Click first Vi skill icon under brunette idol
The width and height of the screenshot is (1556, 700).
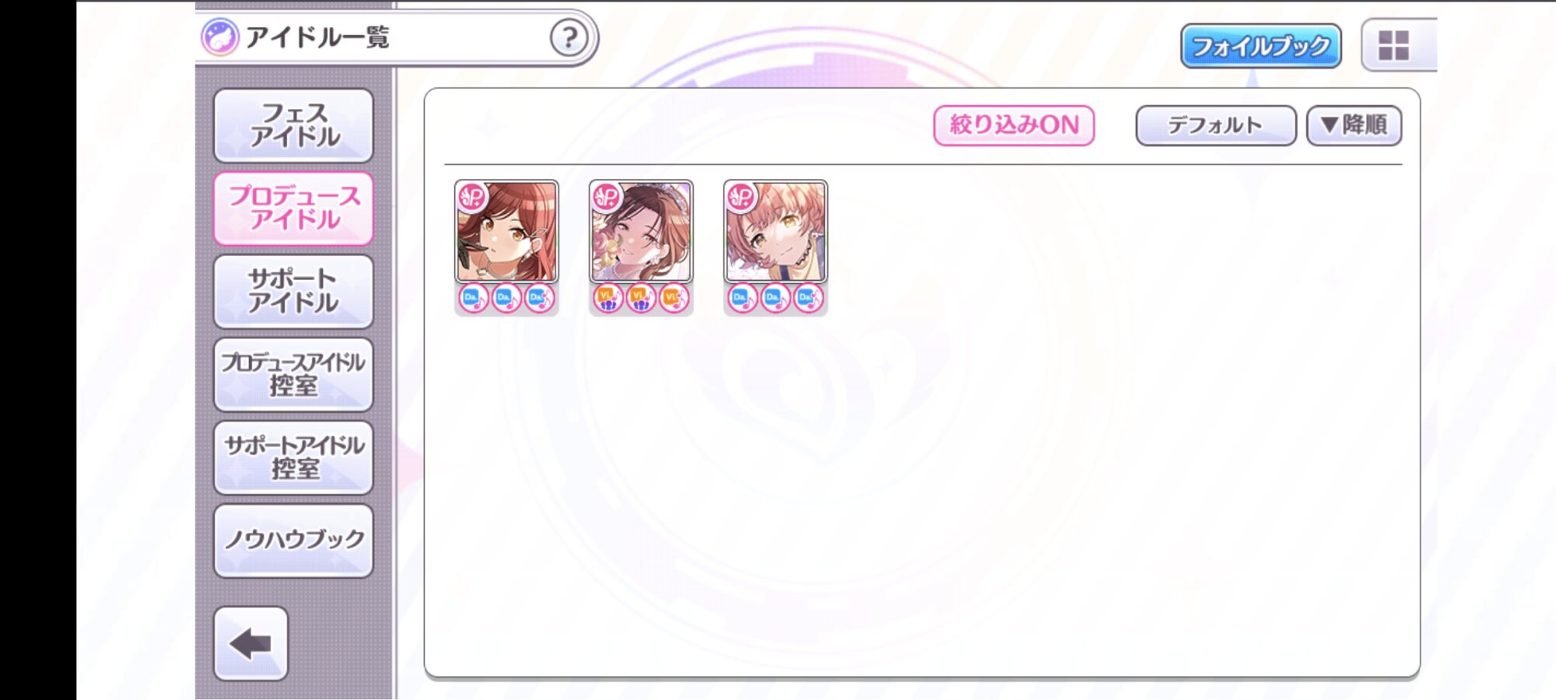click(x=607, y=298)
